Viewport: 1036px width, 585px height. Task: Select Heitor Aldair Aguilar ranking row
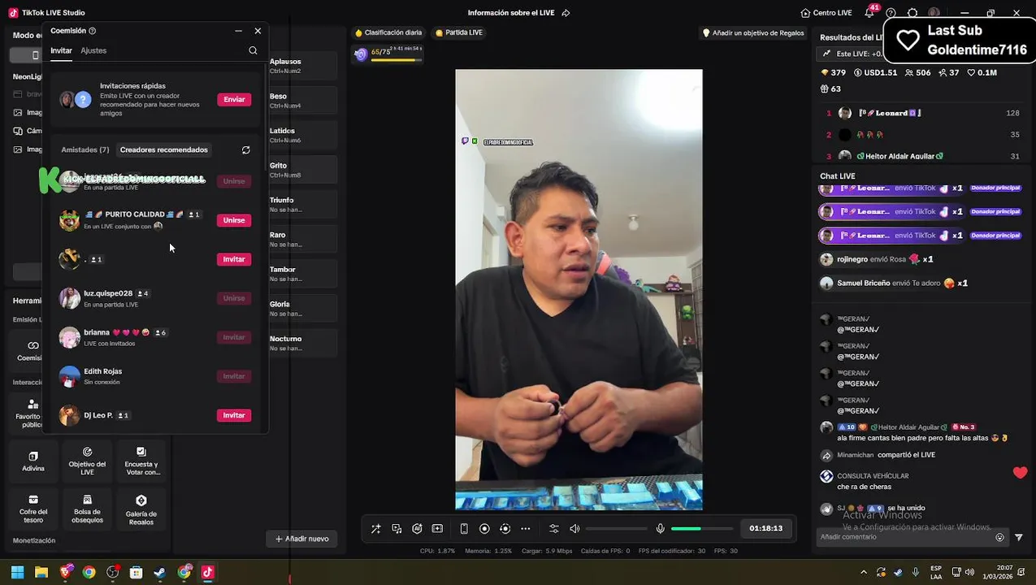pyautogui.click(x=922, y=156)
